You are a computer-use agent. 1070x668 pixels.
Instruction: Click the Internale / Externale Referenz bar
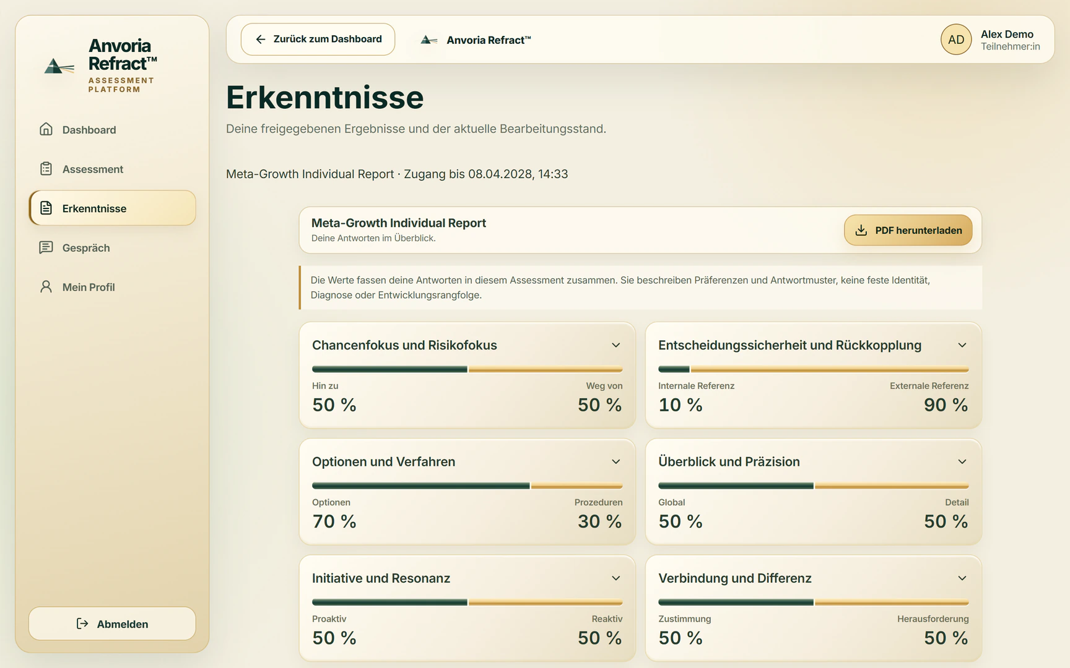(813, 369)
